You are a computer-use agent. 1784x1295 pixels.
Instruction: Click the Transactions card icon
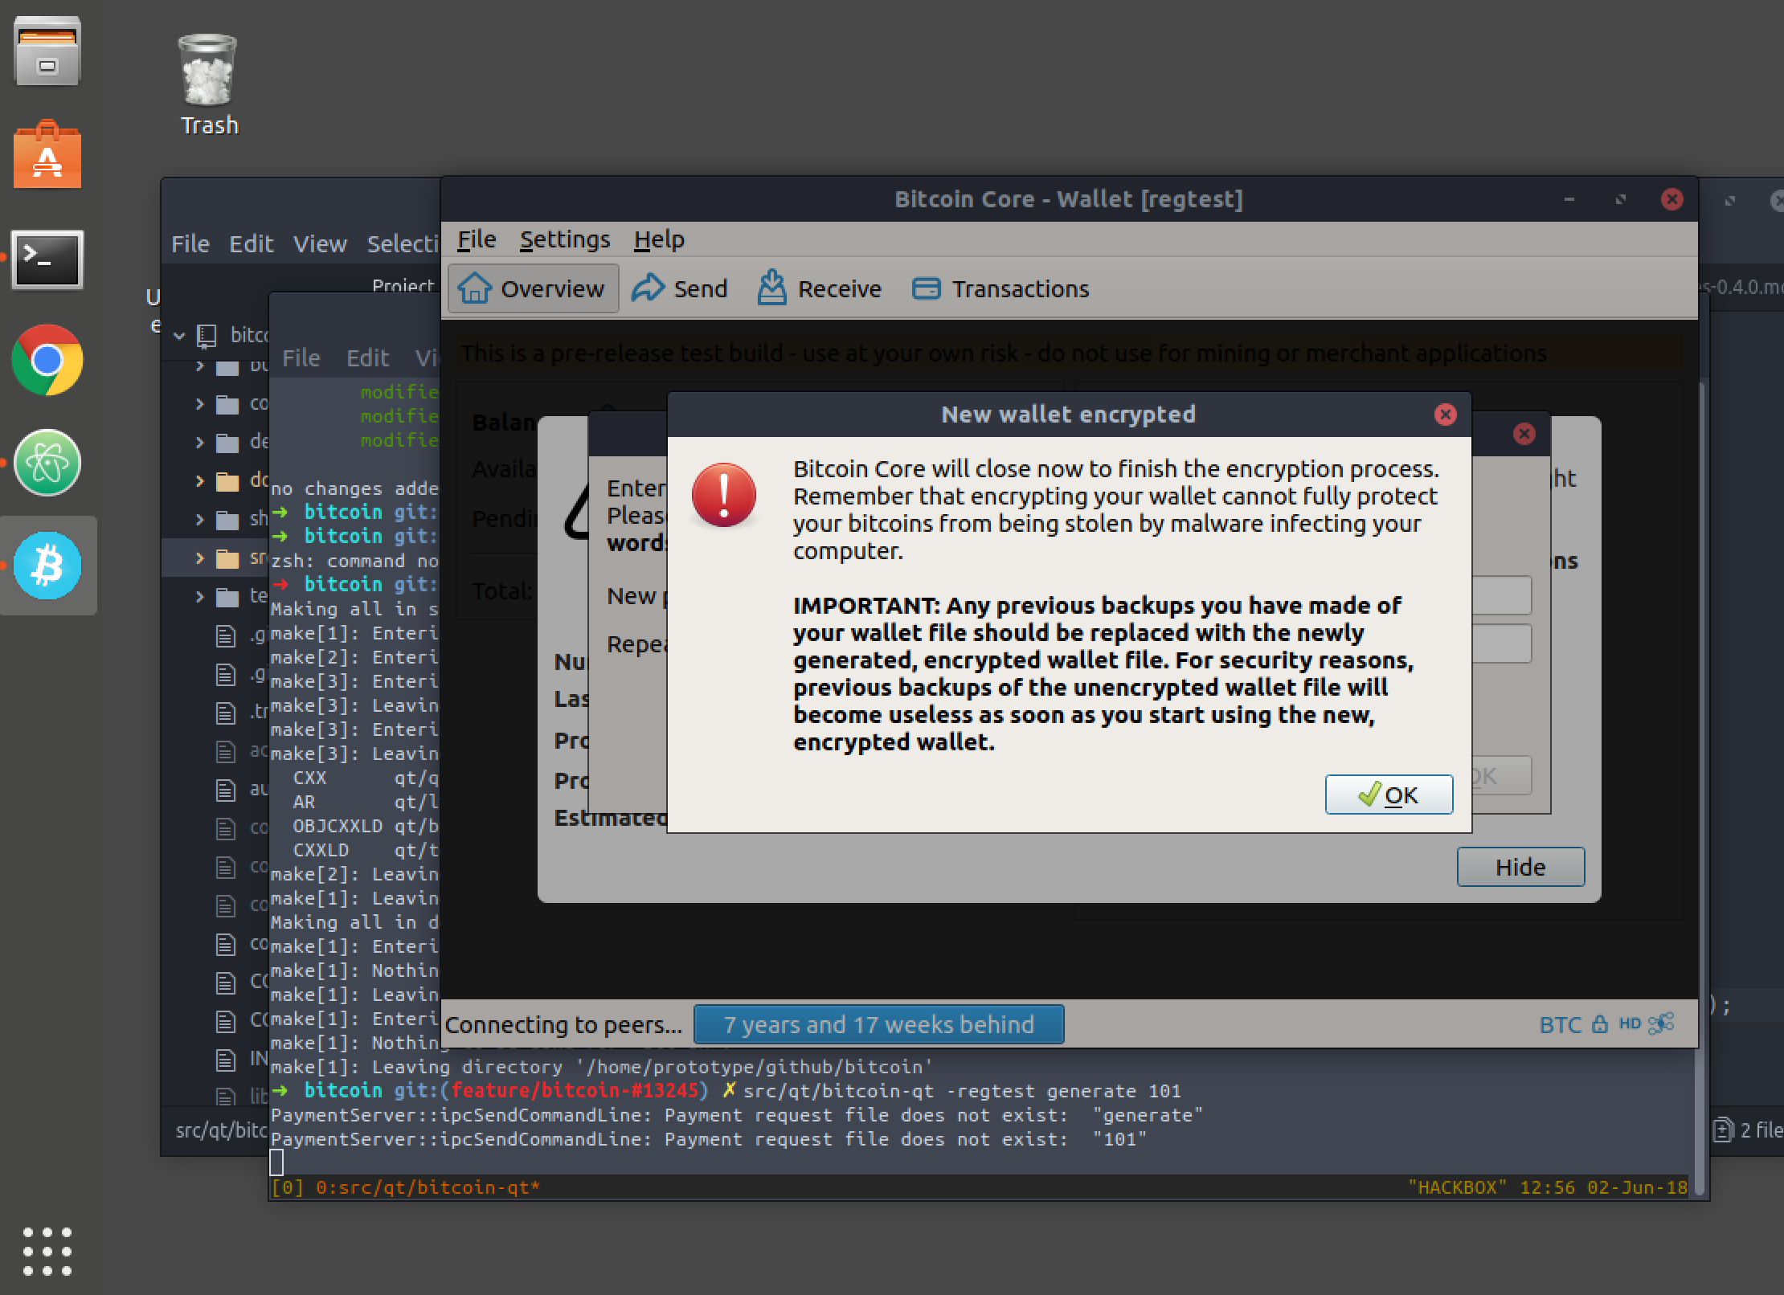tap(926, 288)
